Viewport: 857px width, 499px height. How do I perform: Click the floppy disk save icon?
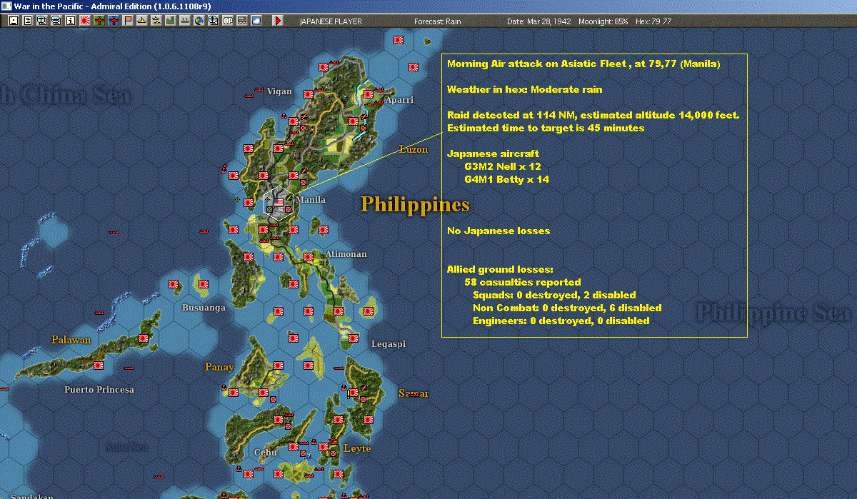click(x=13, y=21)
